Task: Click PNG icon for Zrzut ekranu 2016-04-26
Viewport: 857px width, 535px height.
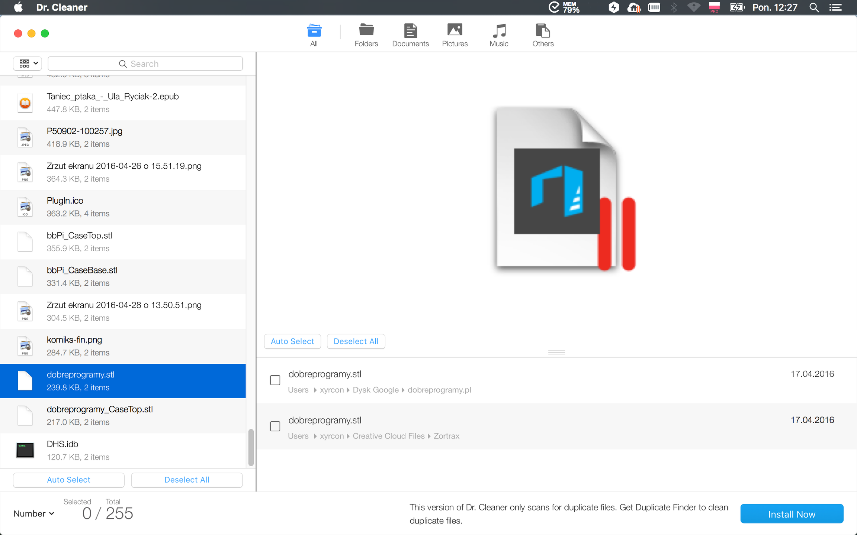Action: point(25,172)
